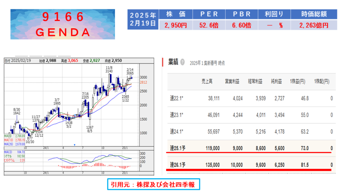Click the 時価総額 column header

click(314, 14)
